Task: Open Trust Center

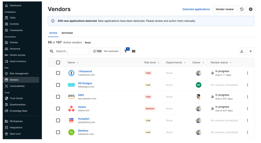Action: click(16, 98)
